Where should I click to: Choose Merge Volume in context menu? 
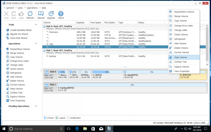184,16
